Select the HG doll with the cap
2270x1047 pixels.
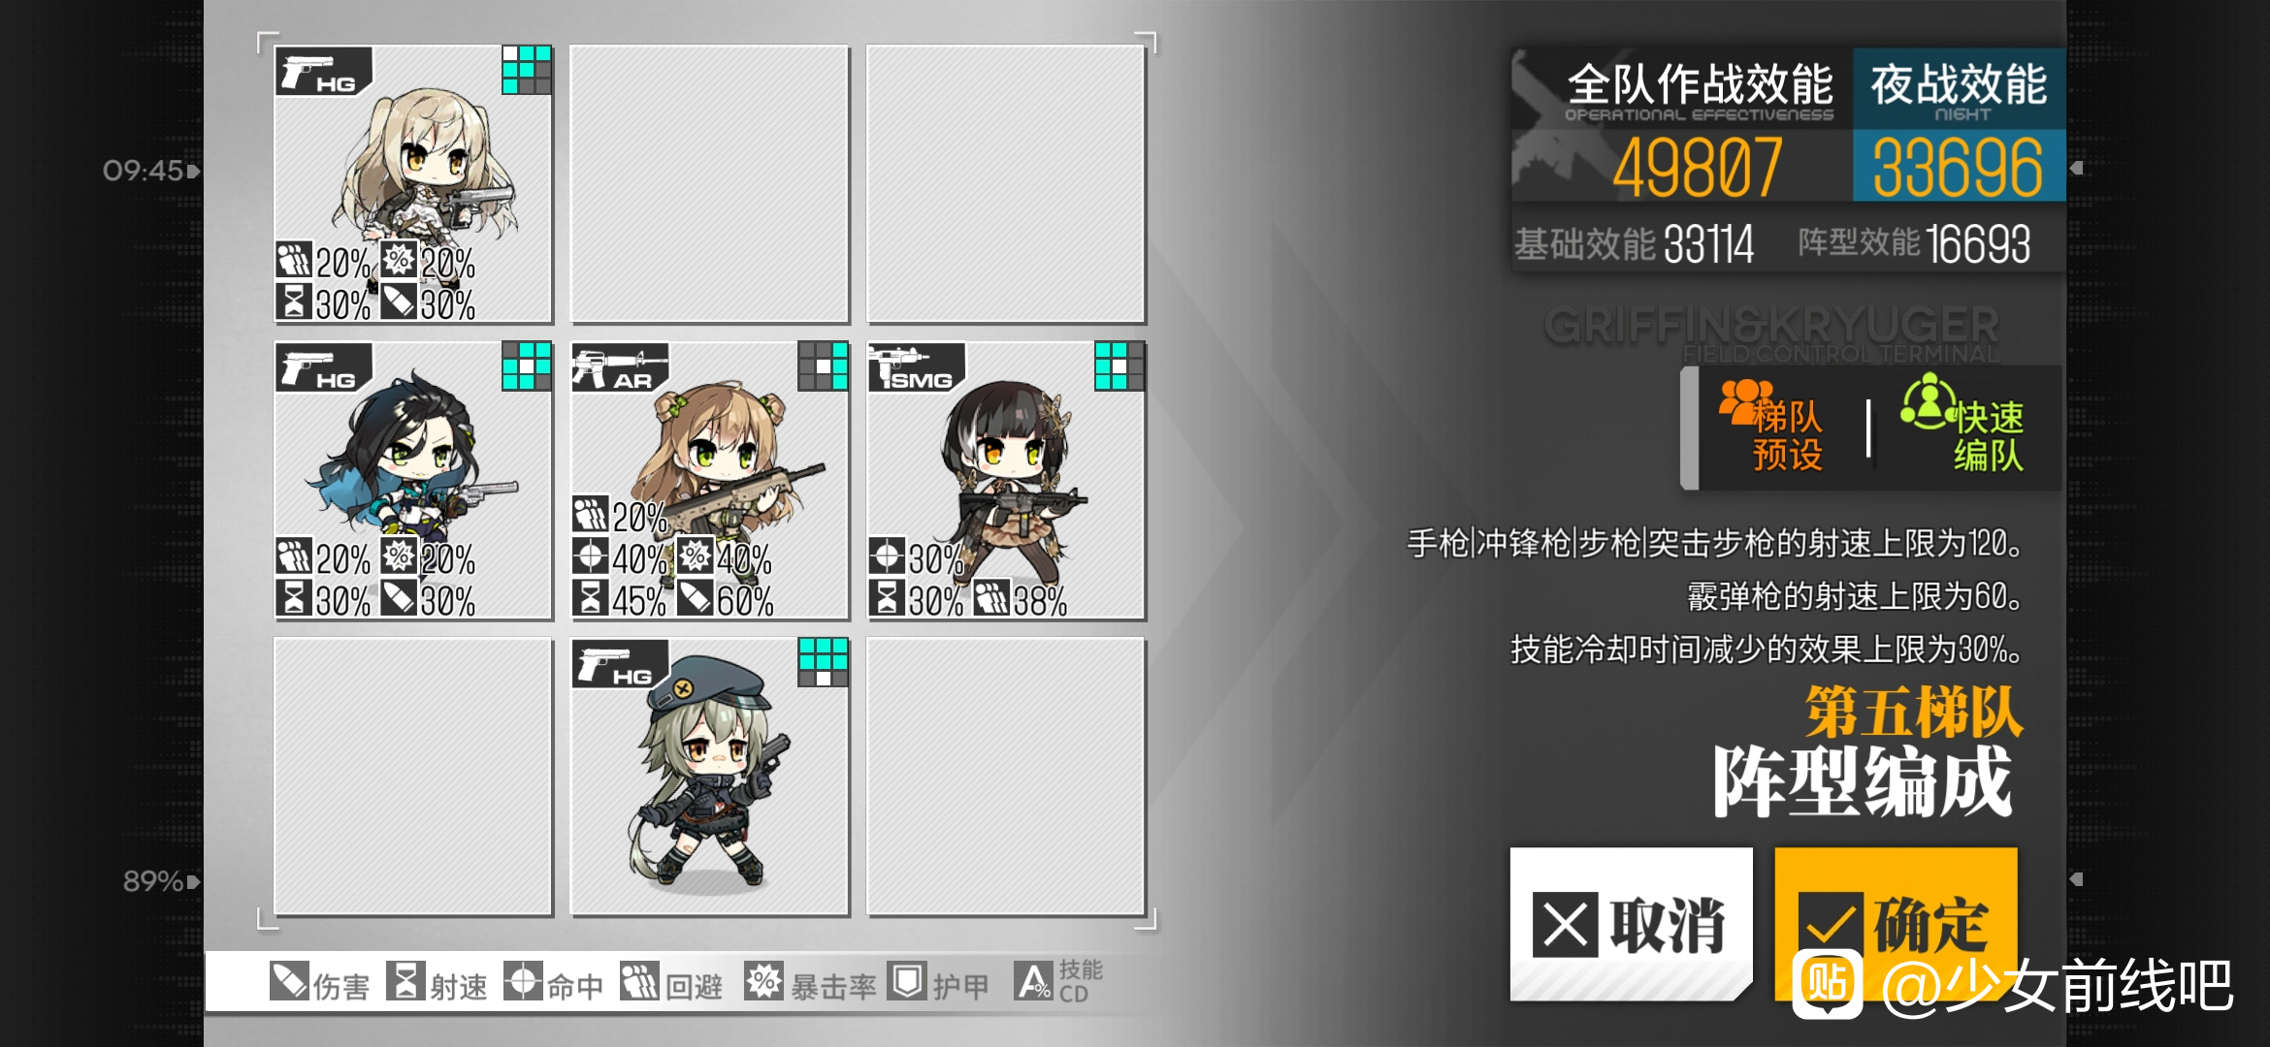pyautogui.click(x=709, y=777)
